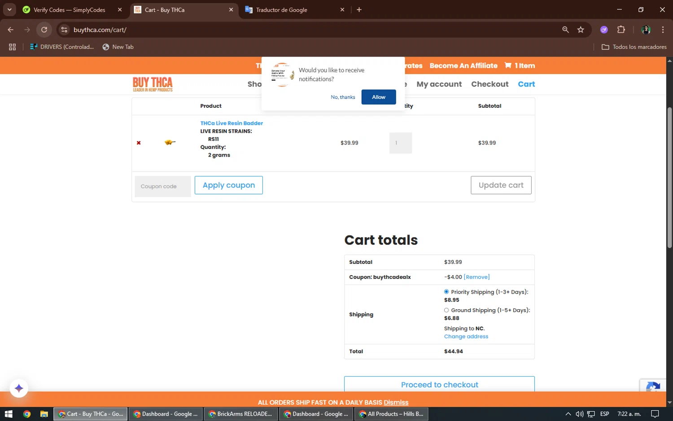Screen dimensions: 673x421
Task: Remove the buythcadealx coupon
Action: click(476, 277)
